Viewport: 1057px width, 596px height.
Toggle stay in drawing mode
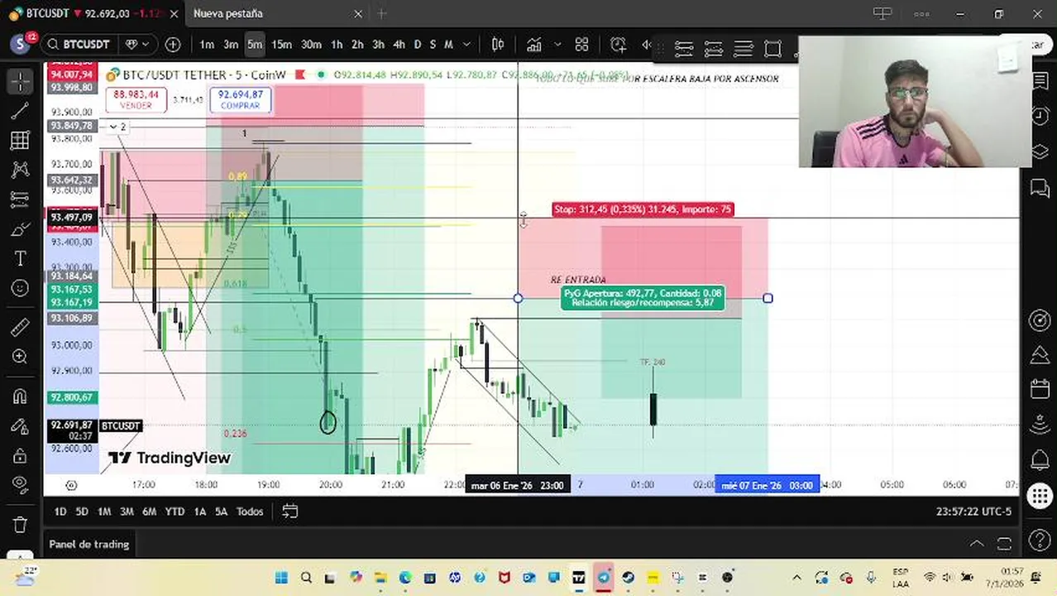20,425
